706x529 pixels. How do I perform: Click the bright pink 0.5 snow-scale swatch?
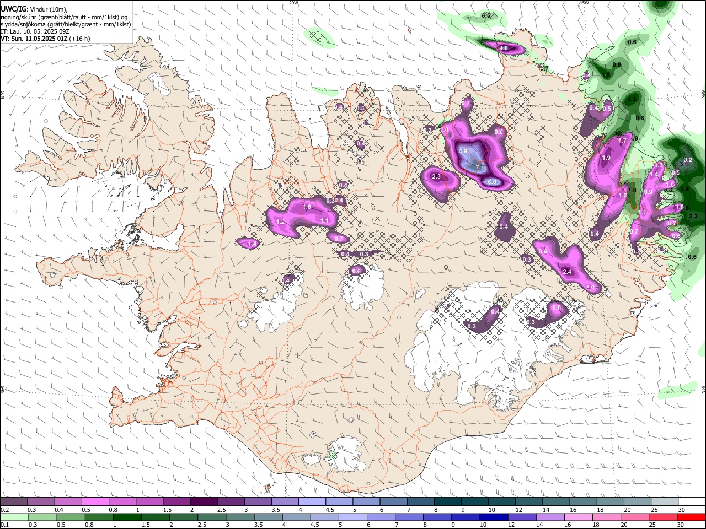point(95,502)
